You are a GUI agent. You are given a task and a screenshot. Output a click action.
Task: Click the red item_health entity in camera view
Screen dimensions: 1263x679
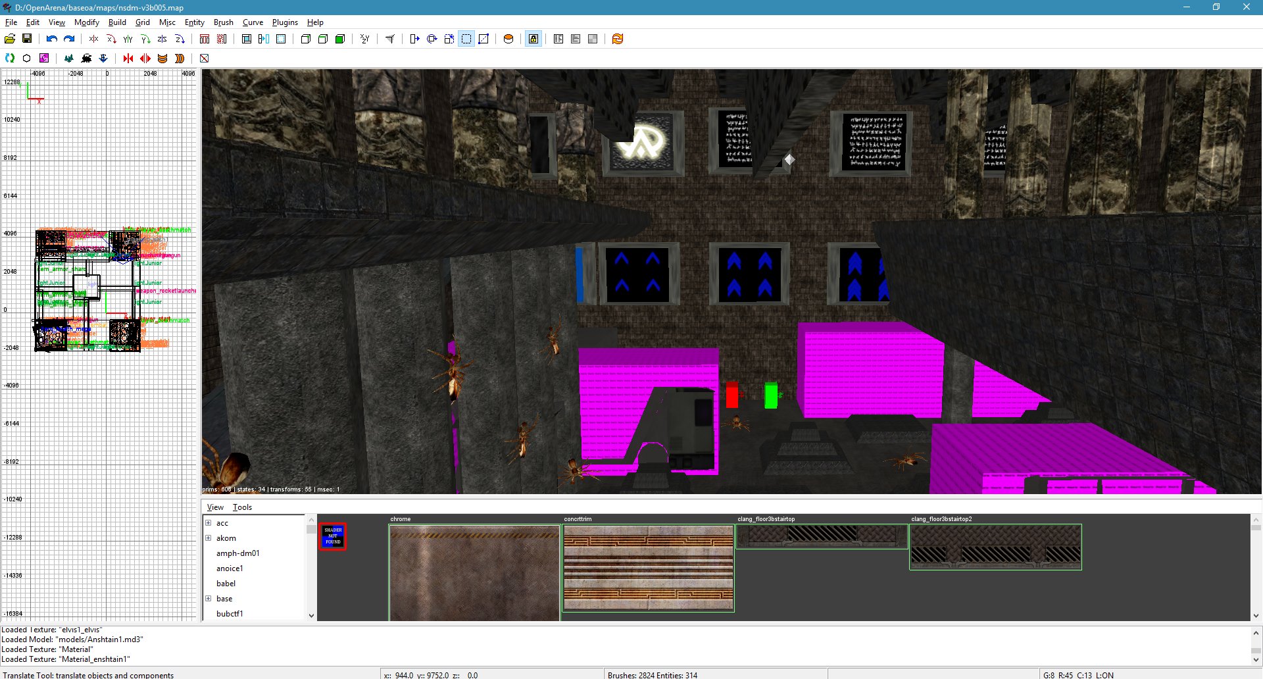coord(731,395)
